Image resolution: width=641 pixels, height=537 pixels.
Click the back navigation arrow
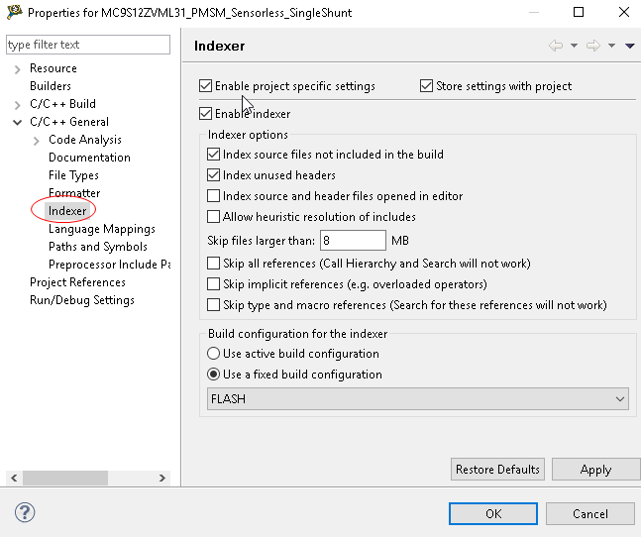556,46
